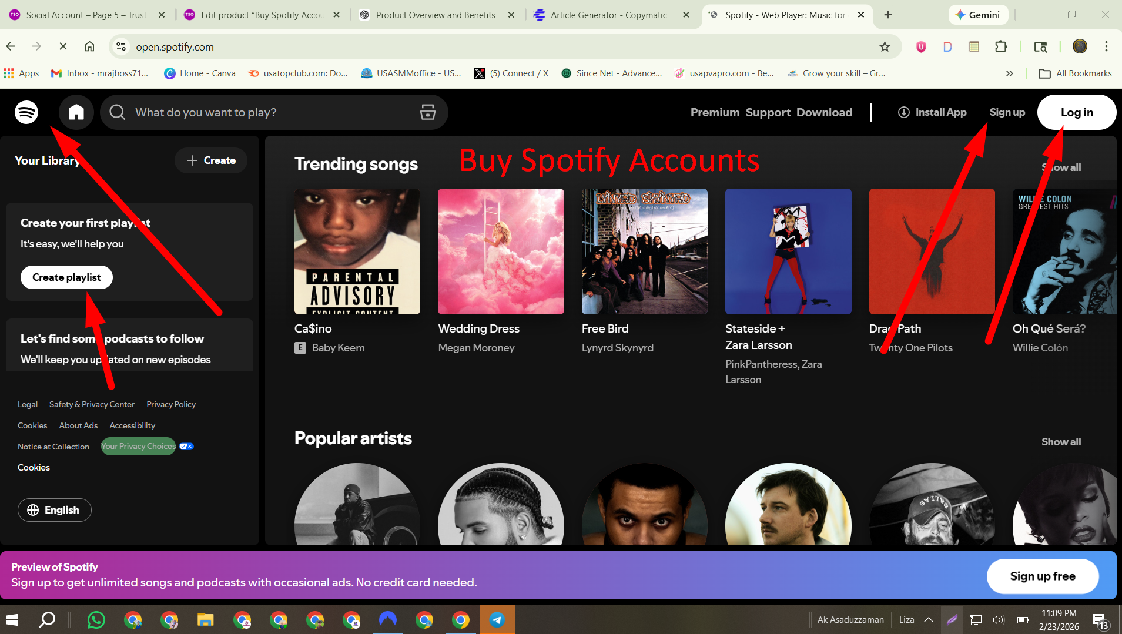Open the Stateside + Zara Larsson cover

click(x=788, y=251)
